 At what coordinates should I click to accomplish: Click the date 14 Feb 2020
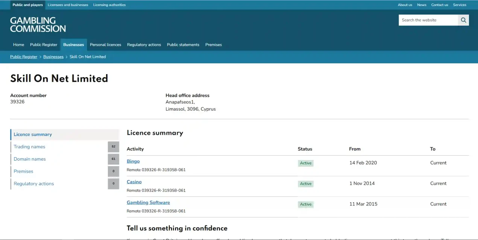click(x=363, y=163)
